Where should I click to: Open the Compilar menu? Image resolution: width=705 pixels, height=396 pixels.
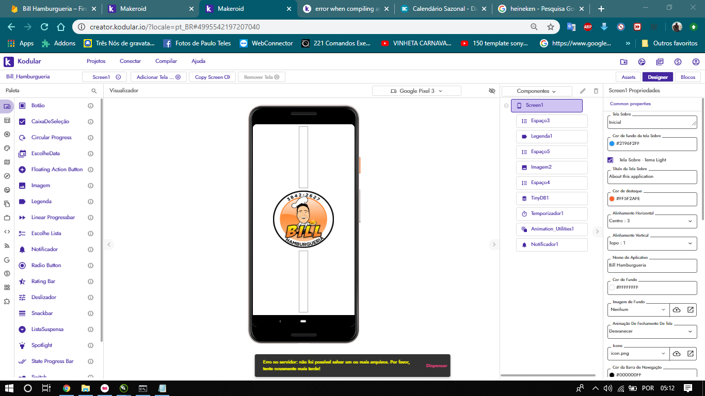tap(166, 61)
